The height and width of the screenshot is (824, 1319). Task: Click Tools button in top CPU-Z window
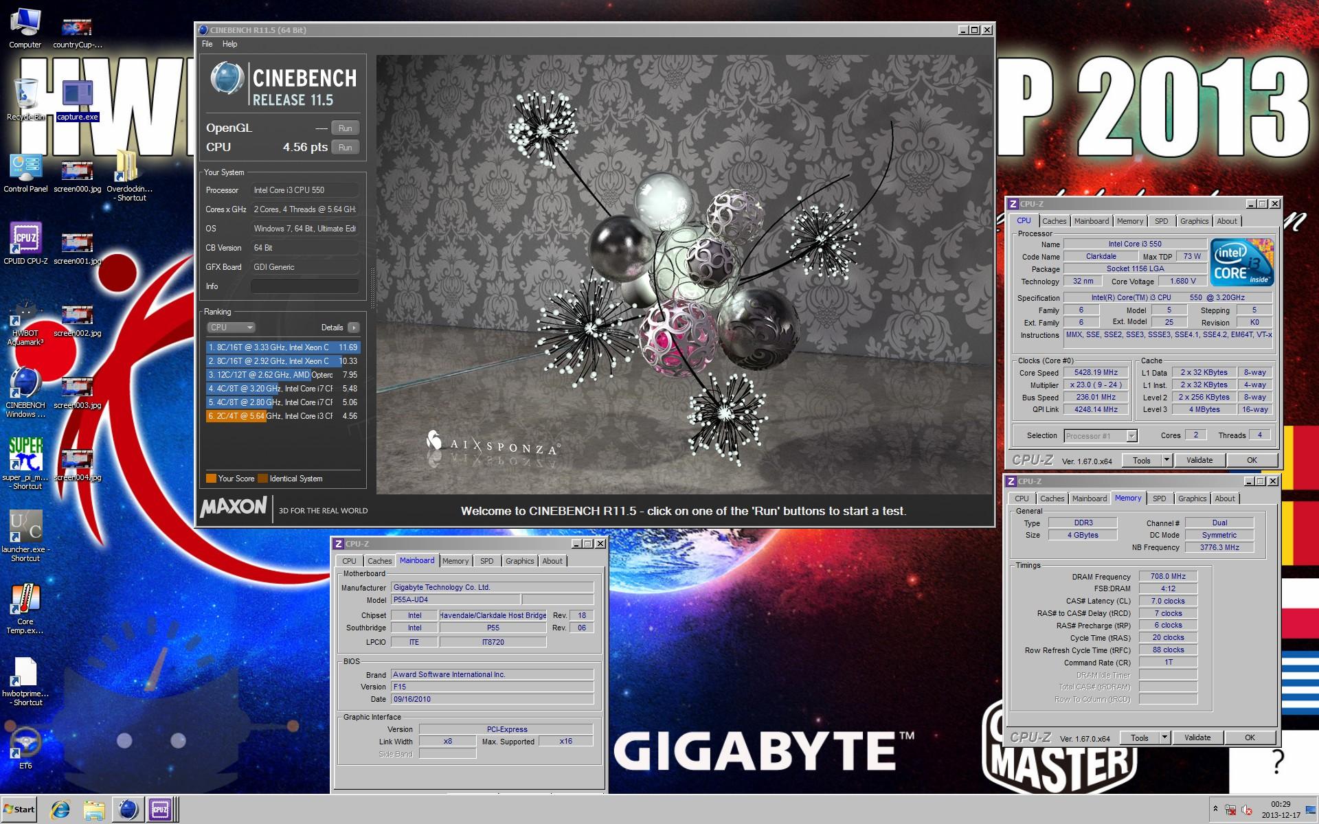[1142, 461]
